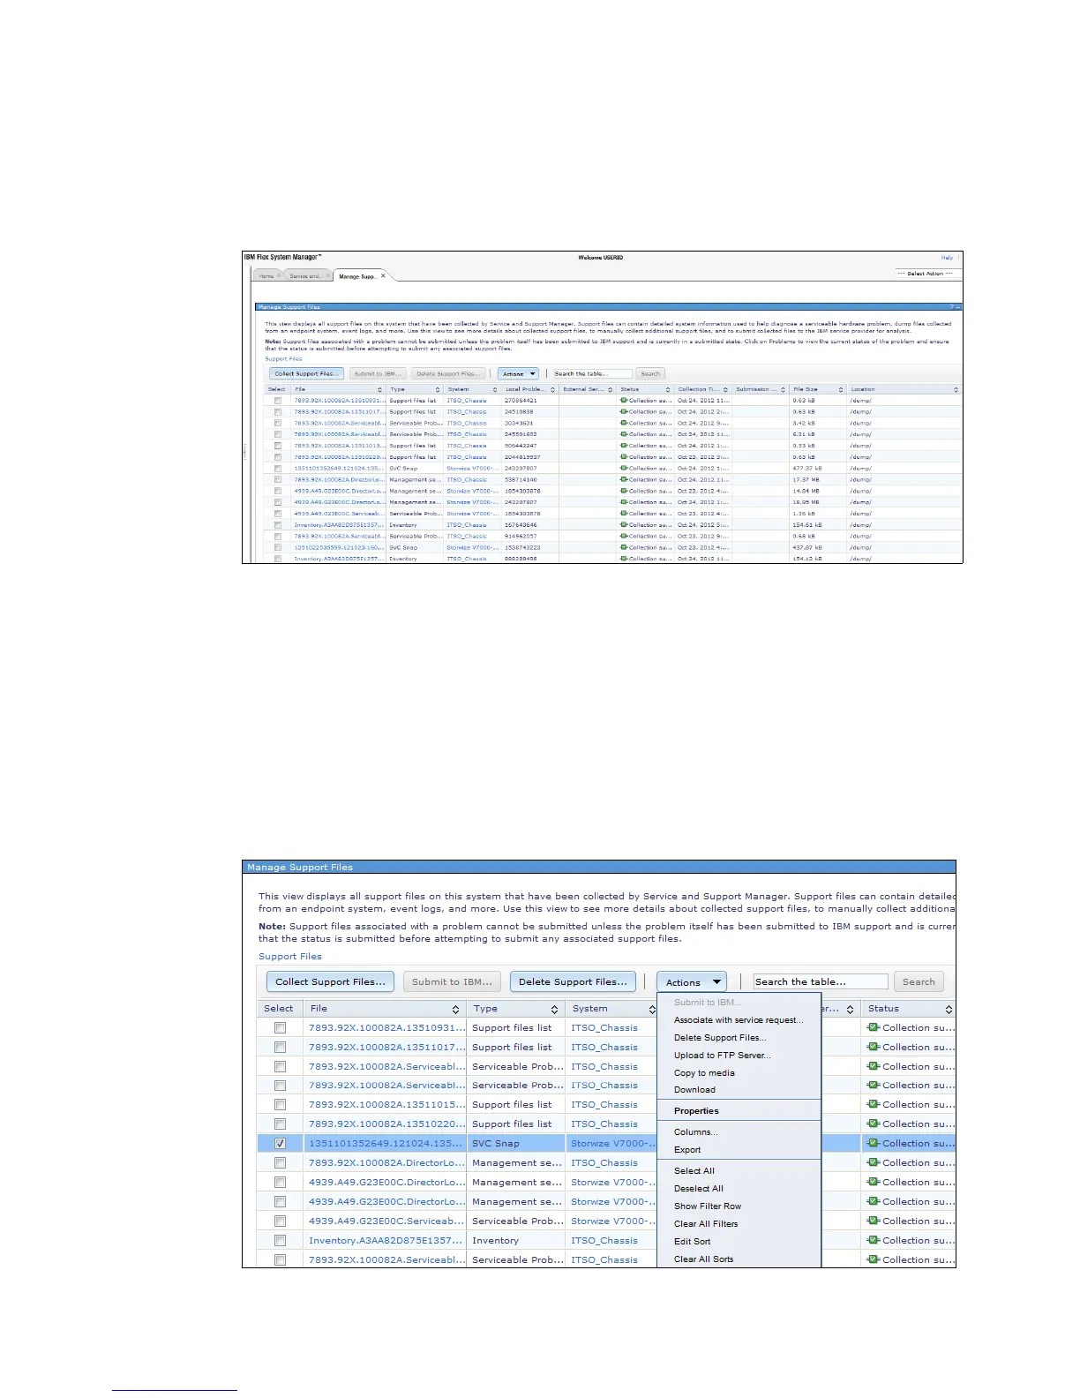Choose Export from the Actions menu
Screen dimensions: 1080x1398
pos(687,1150)
